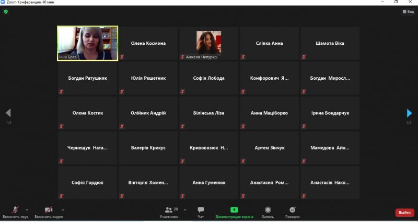The width and height of the screenshot is (418, 222).
Task: Click muted mic icon on Білінська Ліза tile
Action: point(182,126)
